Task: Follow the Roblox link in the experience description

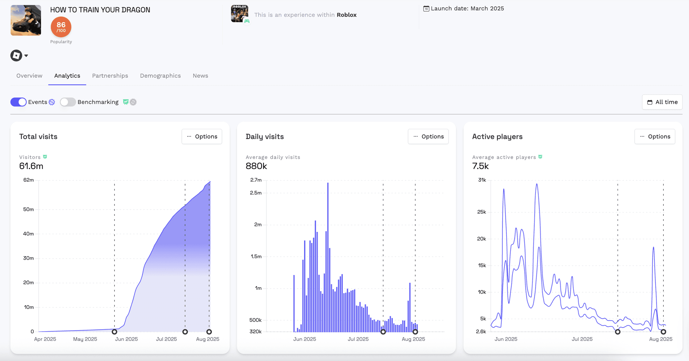Action: pos(347,15)
